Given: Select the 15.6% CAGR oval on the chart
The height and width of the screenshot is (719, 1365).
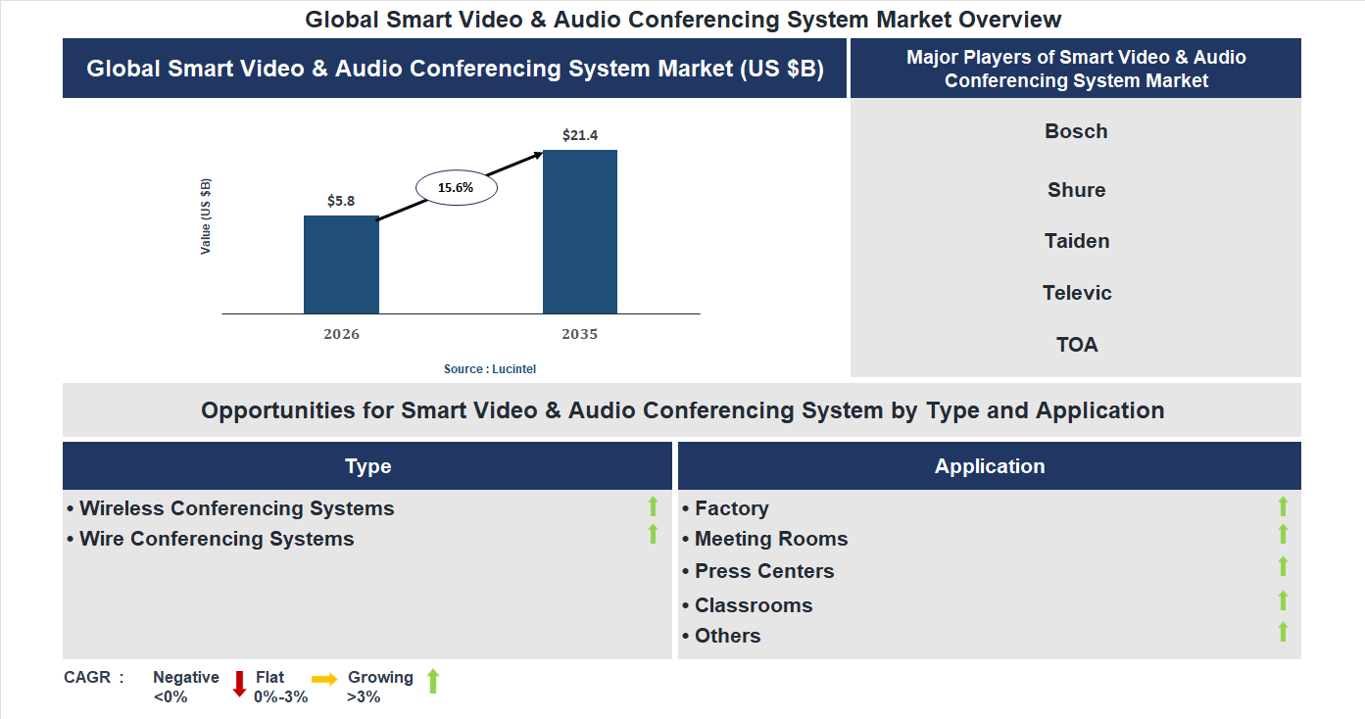Looking at the screenshot, I should [457, 186].
